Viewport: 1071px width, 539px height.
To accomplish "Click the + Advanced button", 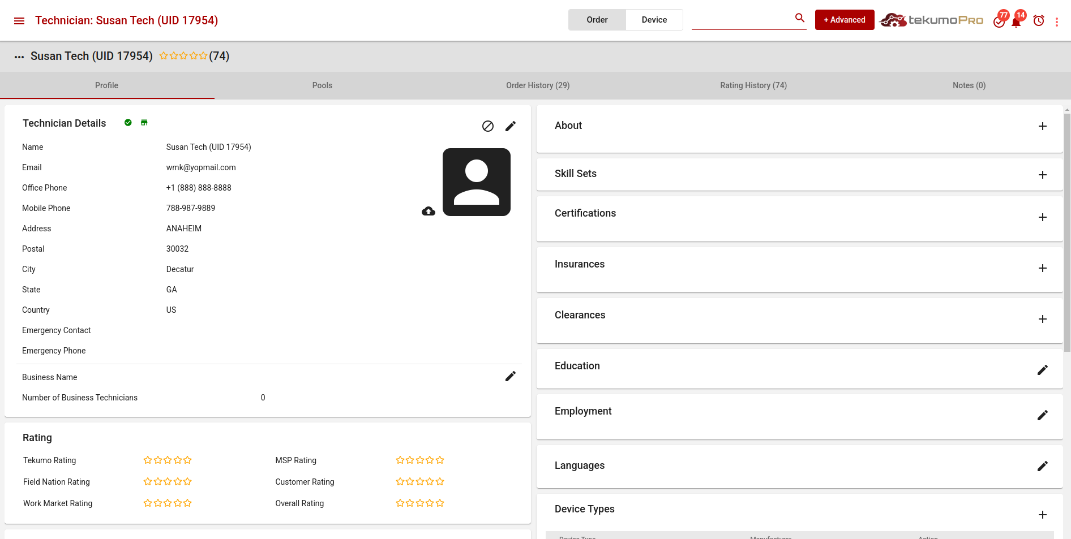I will pyautogui.click(x=844, y=20).
